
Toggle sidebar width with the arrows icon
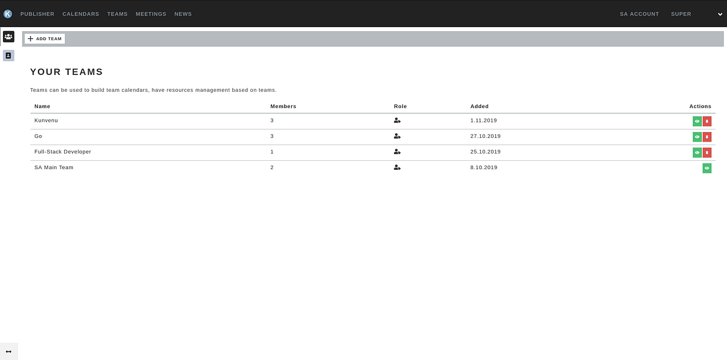pyautogui.click(x=8, y=352)
